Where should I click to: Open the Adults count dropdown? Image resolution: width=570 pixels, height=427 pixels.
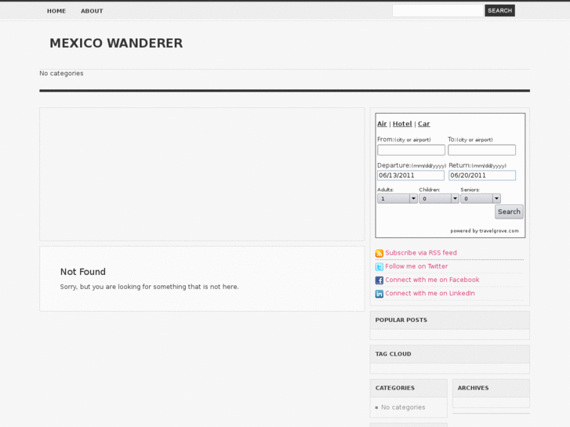coord(397,198)
